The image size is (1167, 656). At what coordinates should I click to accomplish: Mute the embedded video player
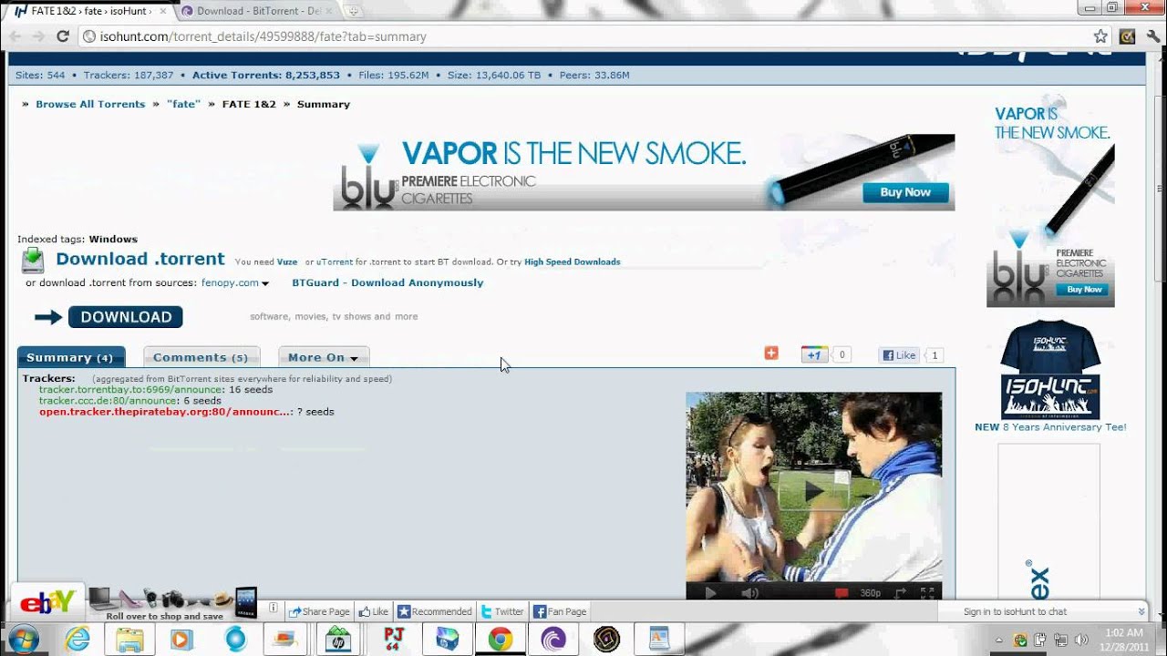click(x=749, y=592)
